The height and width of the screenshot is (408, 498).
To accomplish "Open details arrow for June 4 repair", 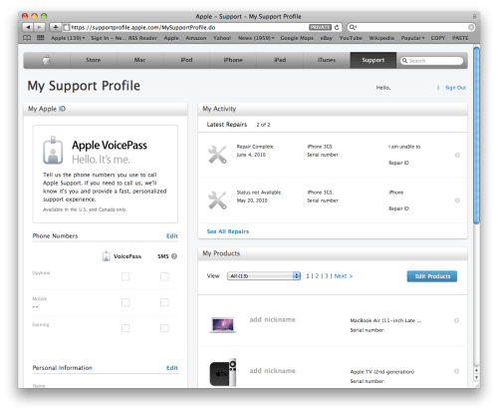I will (x=457, y=155).
